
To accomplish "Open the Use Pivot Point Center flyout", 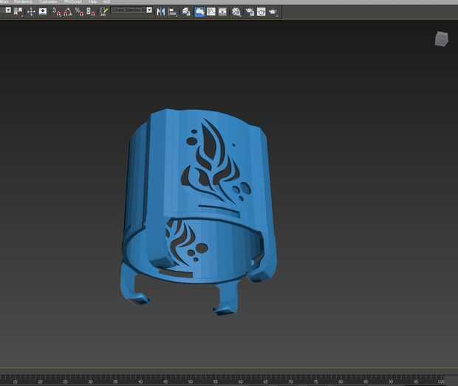I will coord(18,12).
